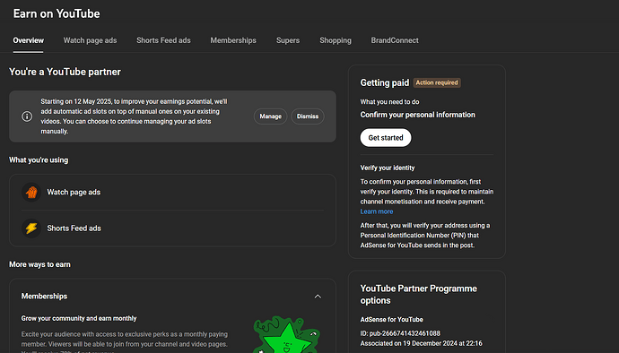Click the green star Memberships illustration
The height and width of the screenshot is (353, 619).
point(287,335)
